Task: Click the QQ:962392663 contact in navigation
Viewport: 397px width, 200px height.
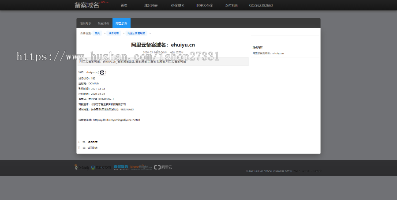Action: click(261, 5)
